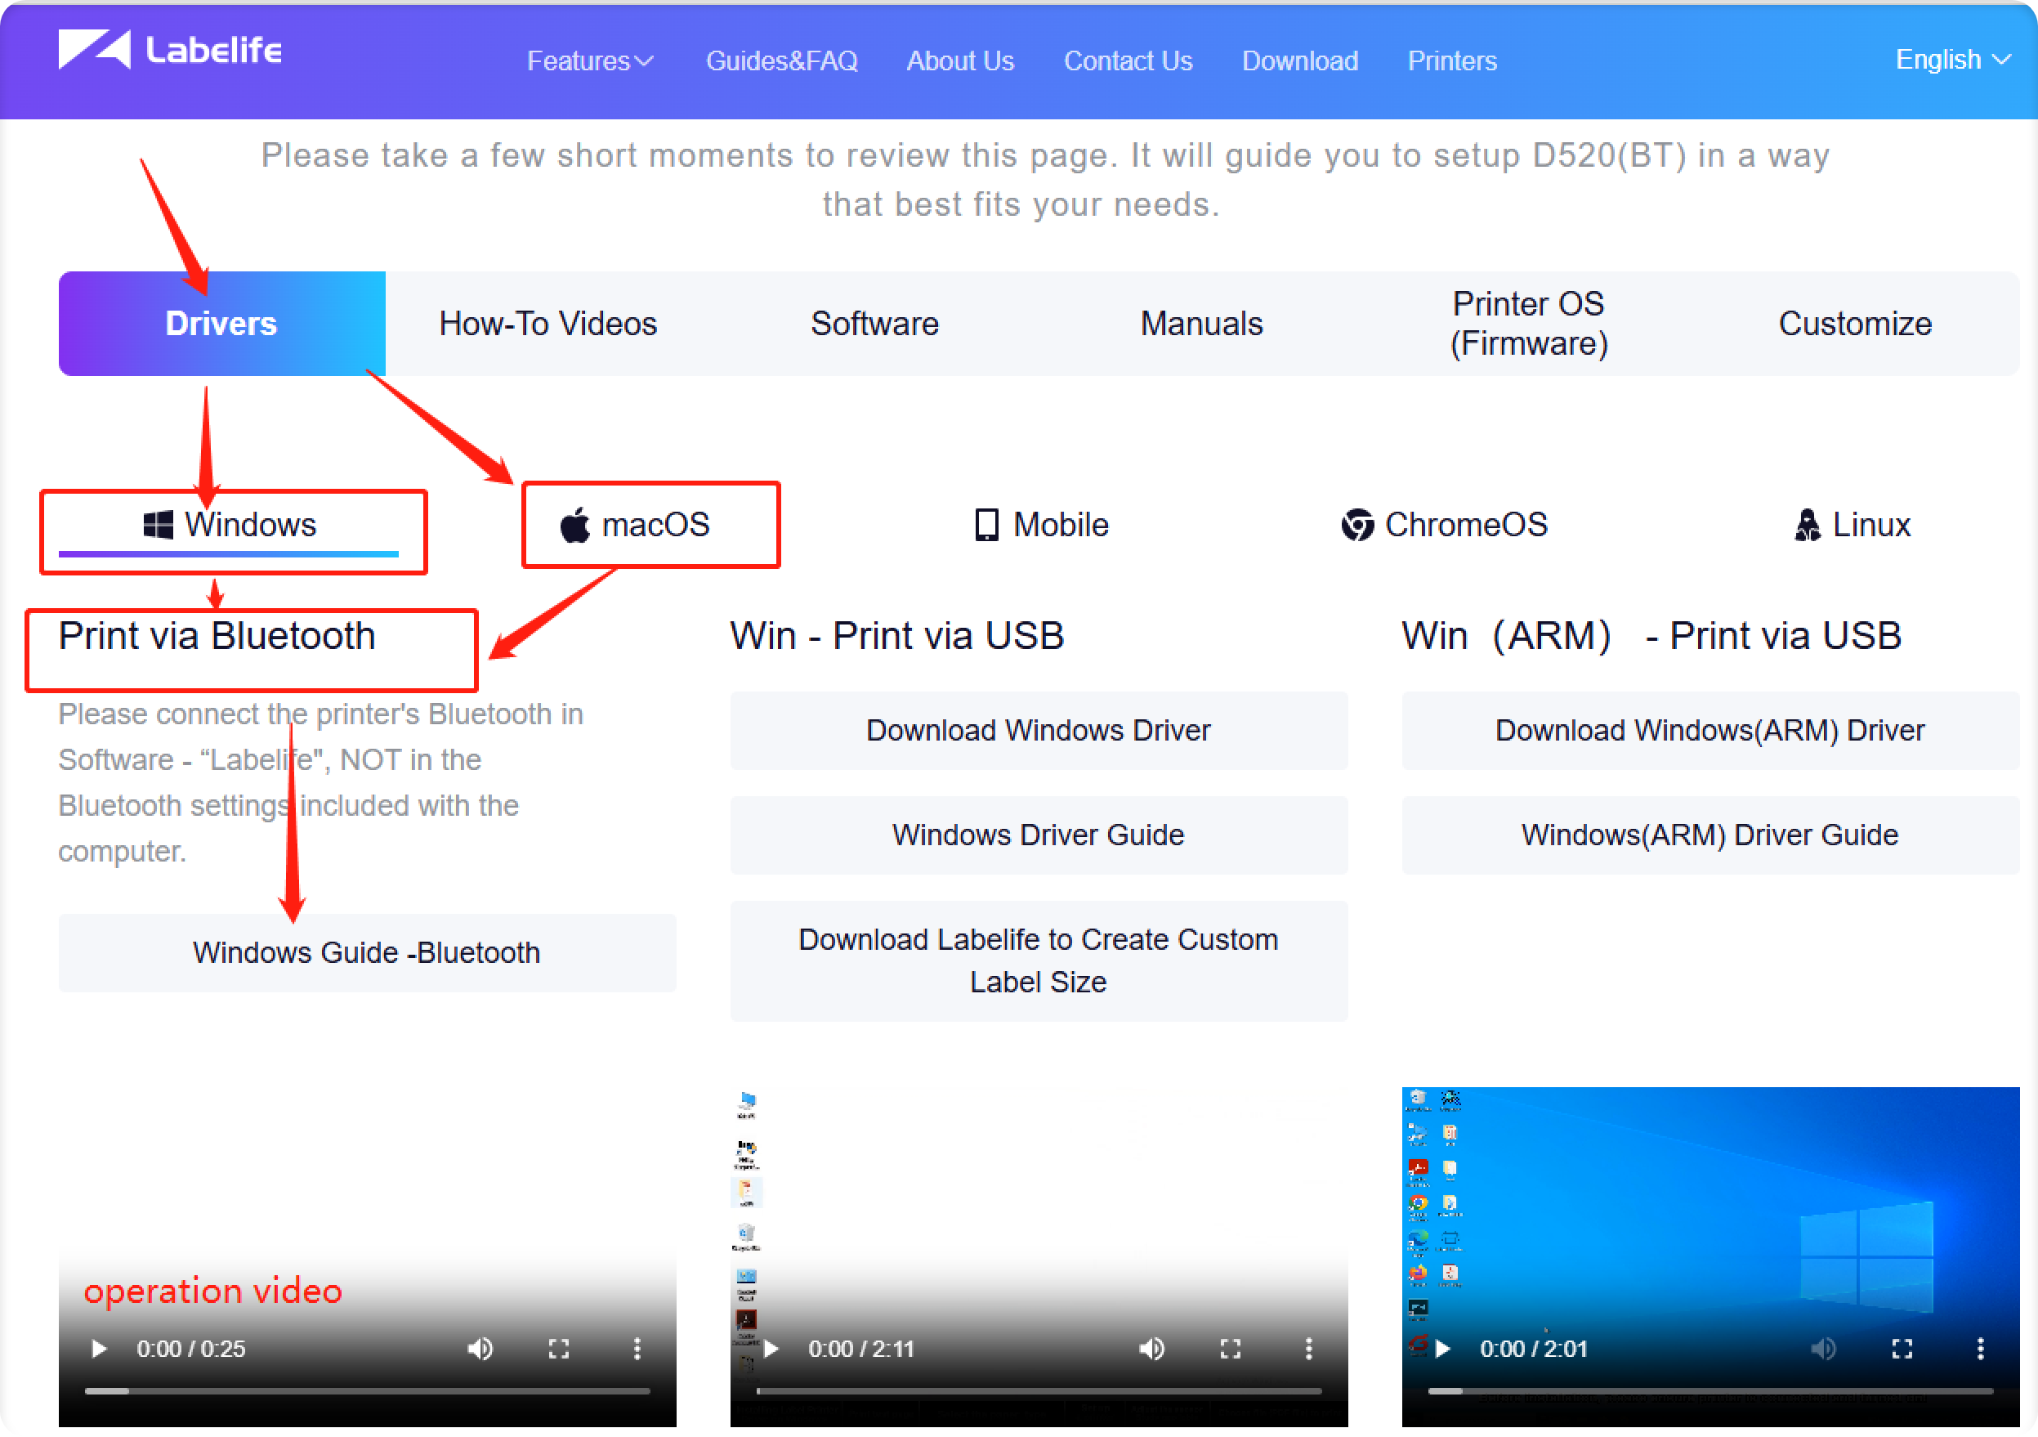Click the 'Win (ARM) - Print via USB' heading
Image resolution: width=2038 pixels, height=1437 pixels.
point(1651,637)
